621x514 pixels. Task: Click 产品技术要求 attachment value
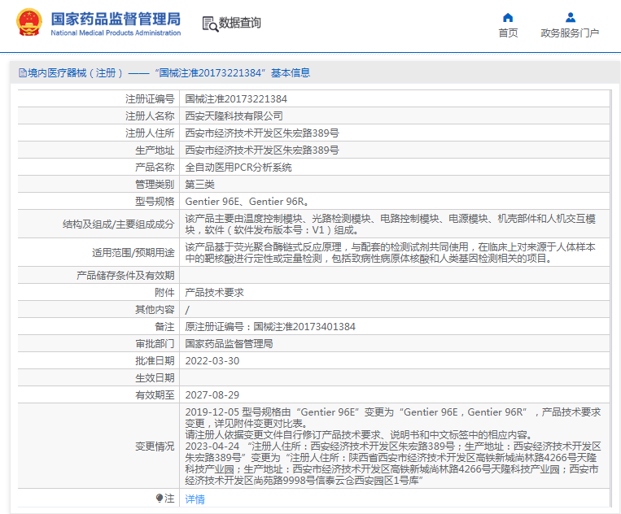click(214, 293)
